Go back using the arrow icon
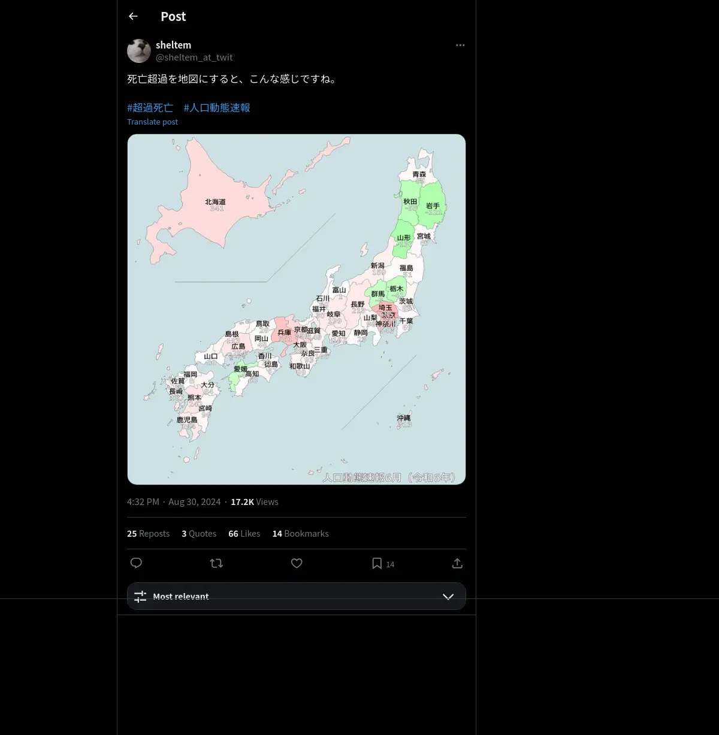719x735 pixels. 133,16
